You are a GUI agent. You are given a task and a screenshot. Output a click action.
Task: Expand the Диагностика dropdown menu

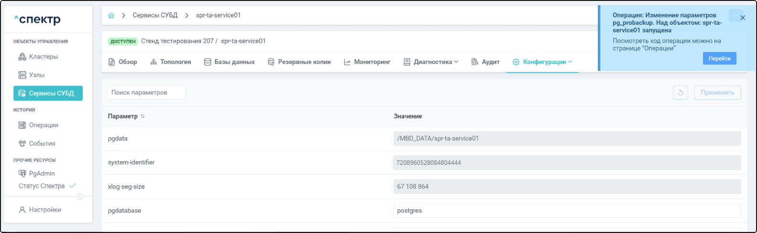(x=456, y=62)
